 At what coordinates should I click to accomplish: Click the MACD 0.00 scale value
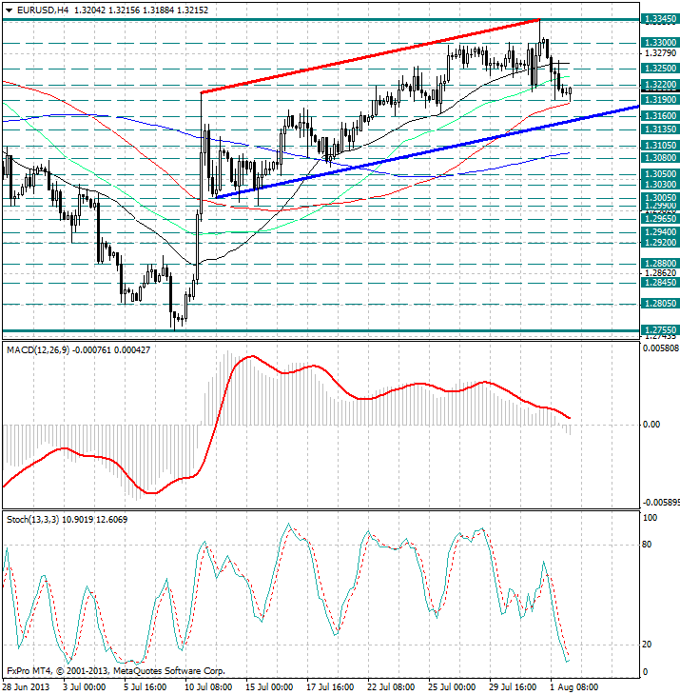tap(651, 425)
